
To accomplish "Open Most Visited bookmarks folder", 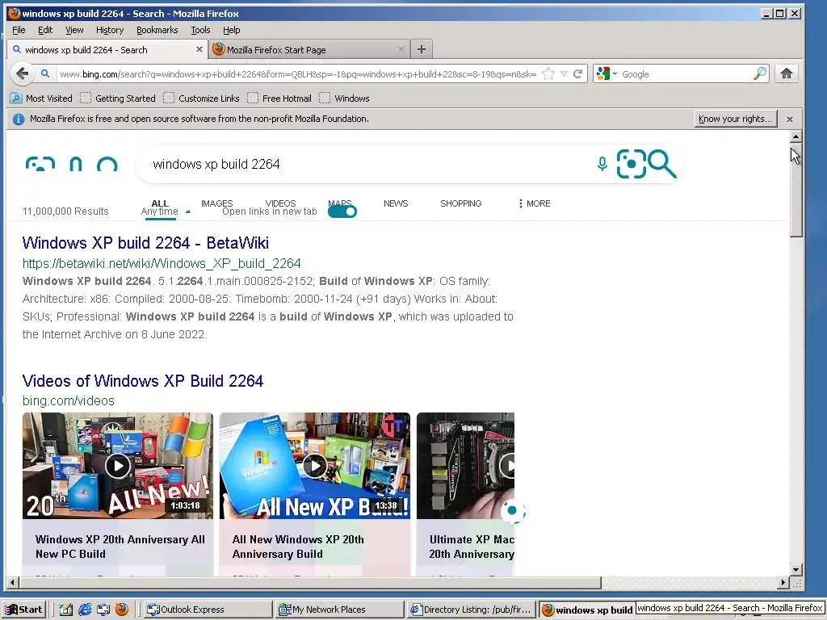I will tap(42, 98).
